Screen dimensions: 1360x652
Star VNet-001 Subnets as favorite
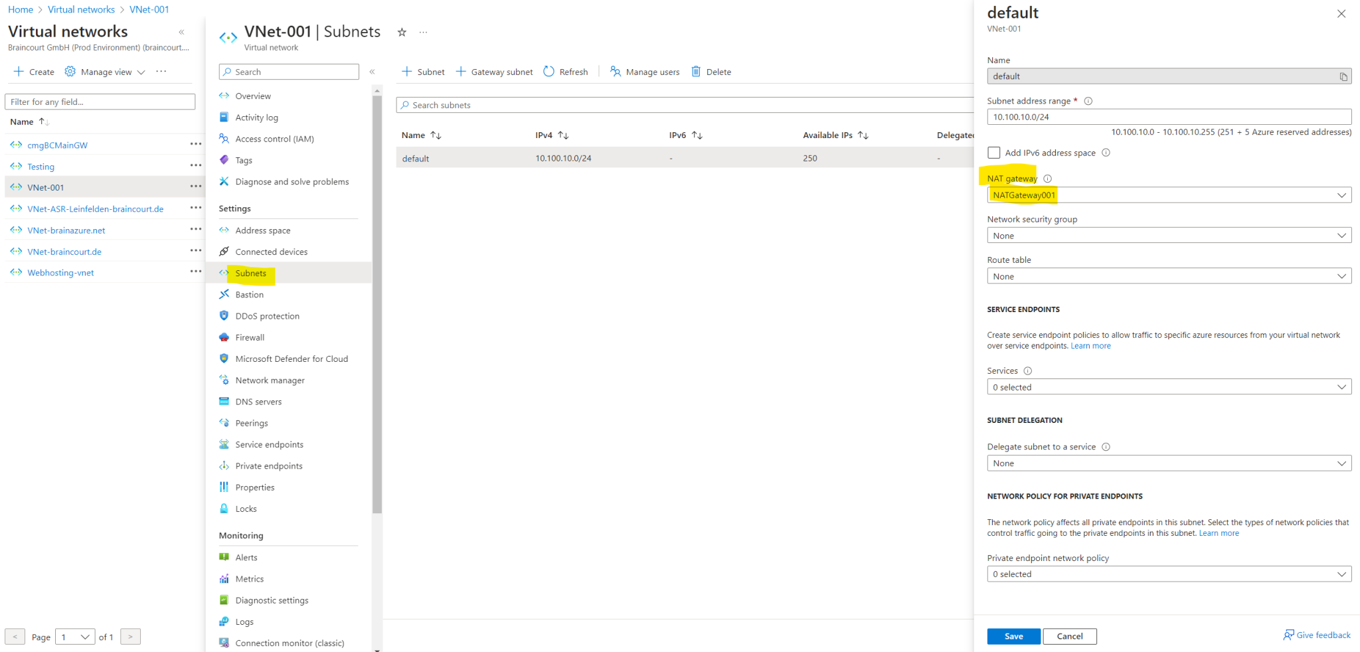coord(401,31)
